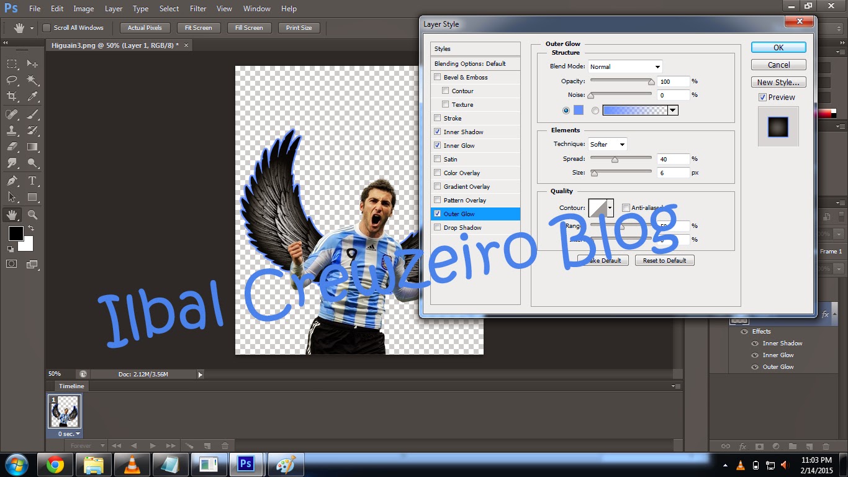Select the Pen tool
This screenshot has height=477, width=848.
[x=12, y=181]
